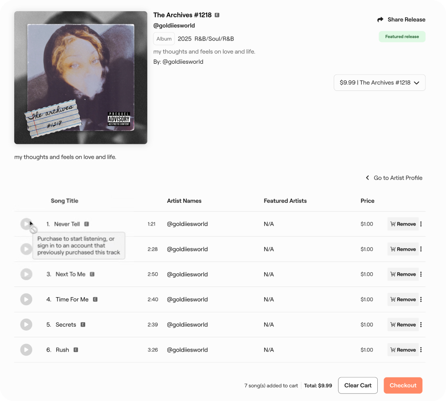Expand the $9.99 The Archives #1218 dropdown
Image resolution: width=446 pixels, height=401 pixels.
pos(380,83)
